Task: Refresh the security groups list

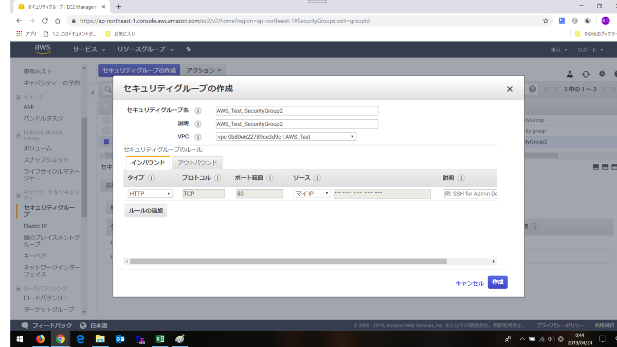Action: point(586,74)
